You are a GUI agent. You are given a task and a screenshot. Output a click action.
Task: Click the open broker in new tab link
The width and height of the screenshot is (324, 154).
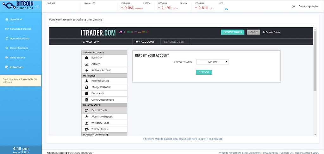tap(183, 139)
